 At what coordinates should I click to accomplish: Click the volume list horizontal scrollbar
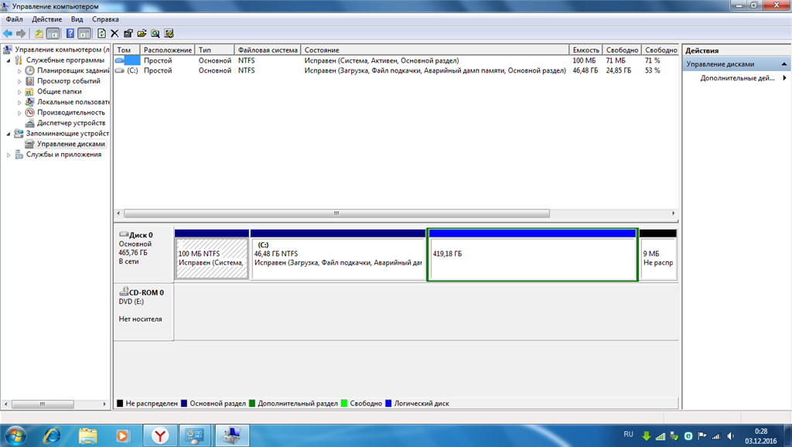tap(337, 213)
